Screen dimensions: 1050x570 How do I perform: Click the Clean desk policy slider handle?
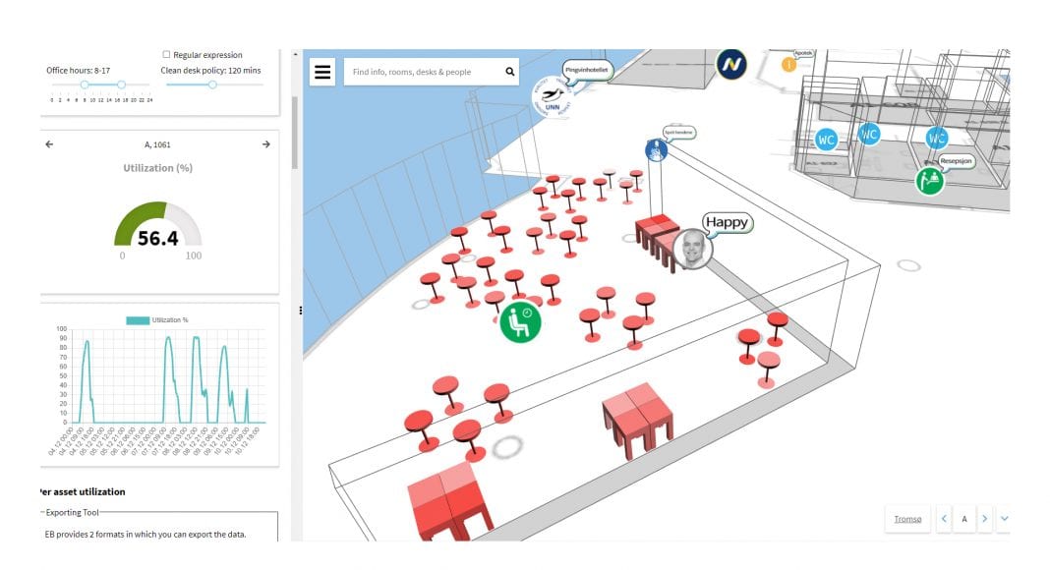coord(212,85)
